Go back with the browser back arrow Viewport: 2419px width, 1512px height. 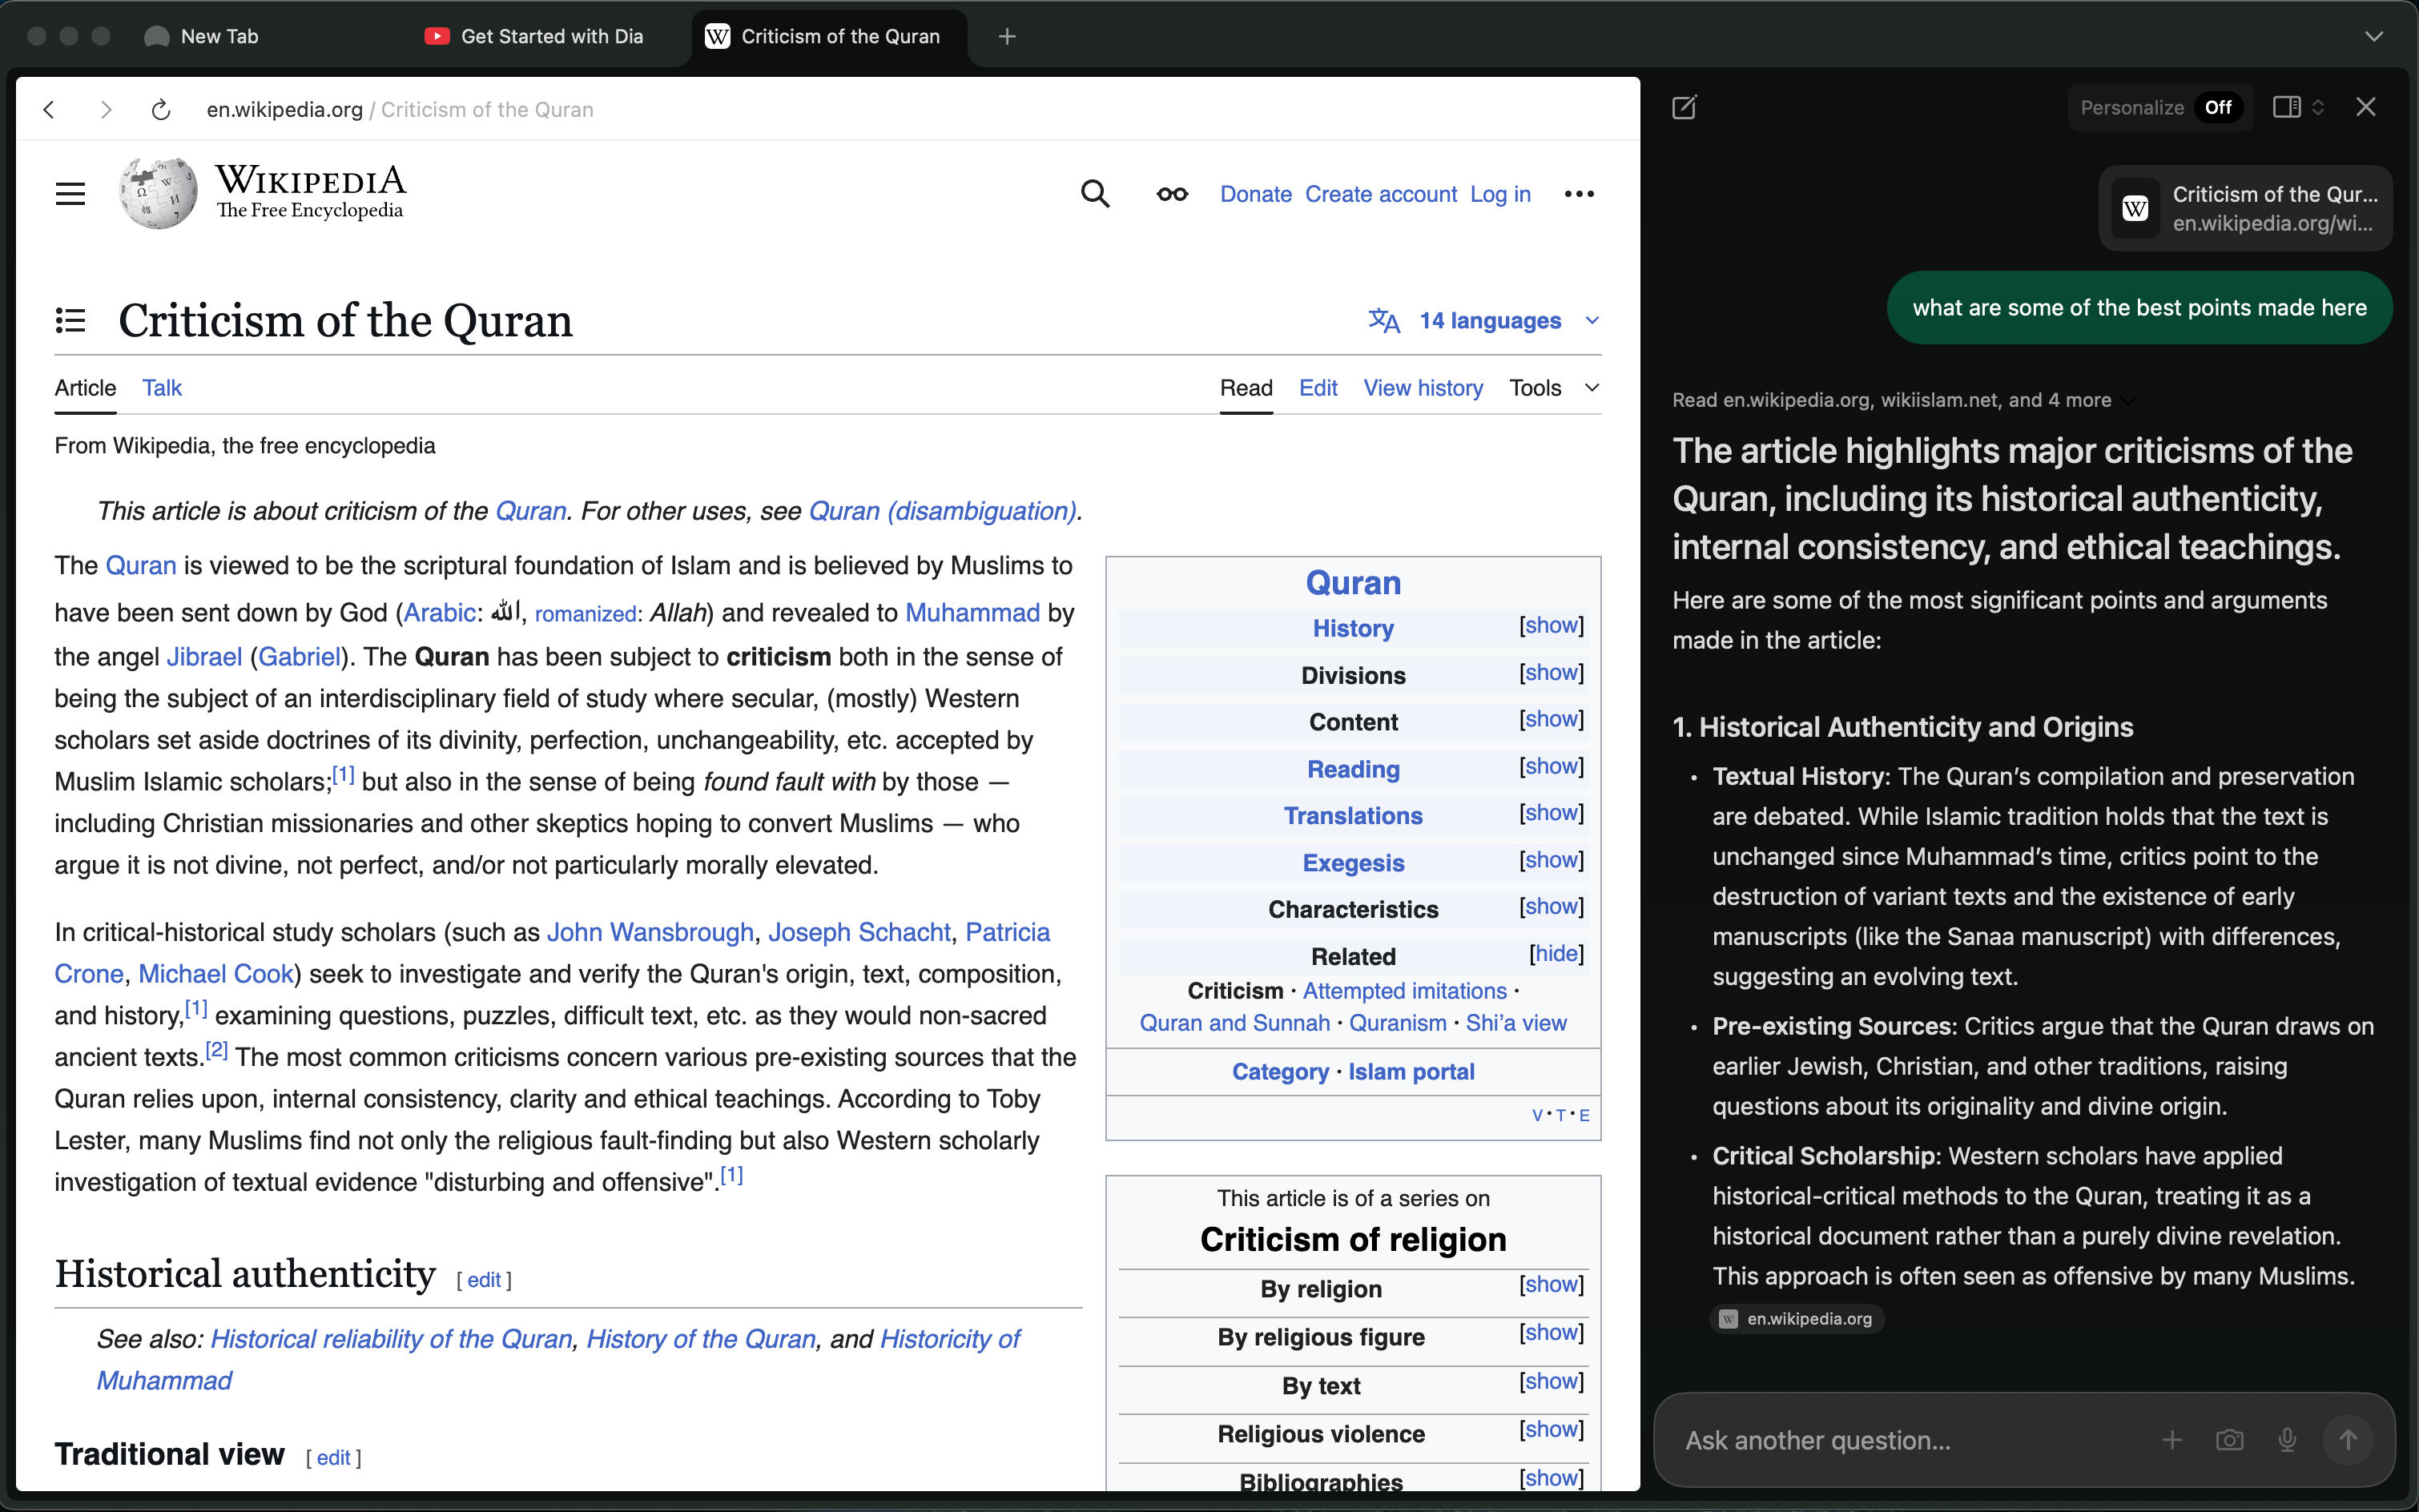(x=49, y=109)
